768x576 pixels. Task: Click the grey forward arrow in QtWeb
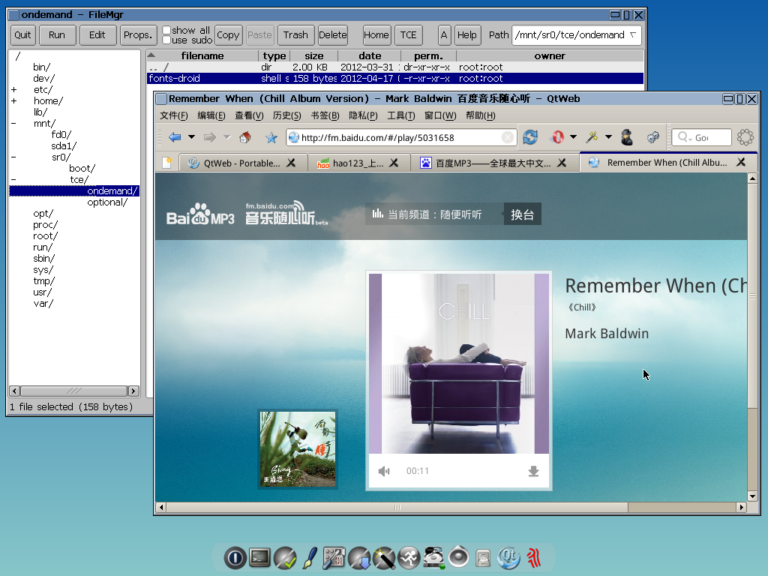click(210, 137)
